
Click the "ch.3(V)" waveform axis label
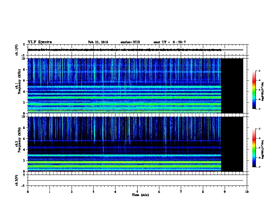pos(16,180)
